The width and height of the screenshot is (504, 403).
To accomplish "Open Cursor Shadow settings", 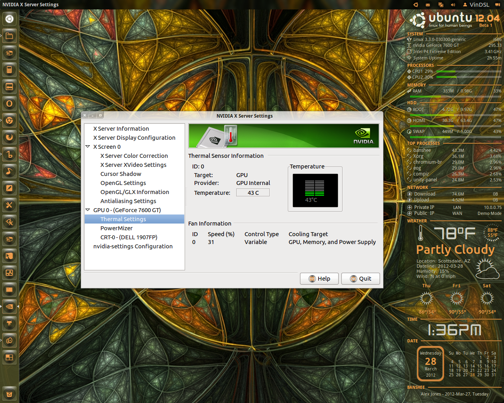I will click(x=120, y=174).
